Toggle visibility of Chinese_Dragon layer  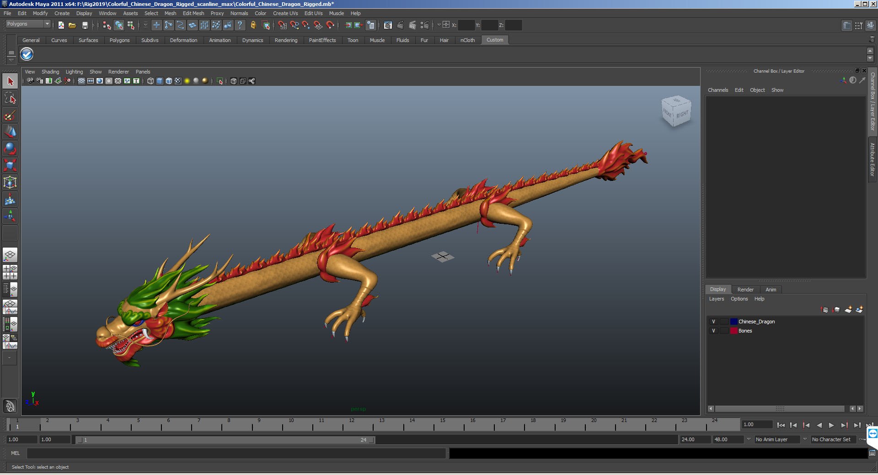pos(713,322)
